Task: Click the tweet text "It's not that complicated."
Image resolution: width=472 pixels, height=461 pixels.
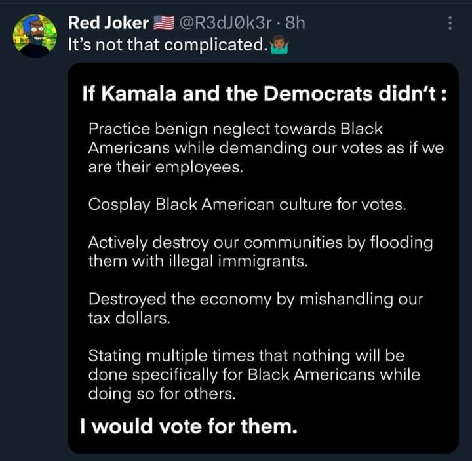Action: click(167, 47)
